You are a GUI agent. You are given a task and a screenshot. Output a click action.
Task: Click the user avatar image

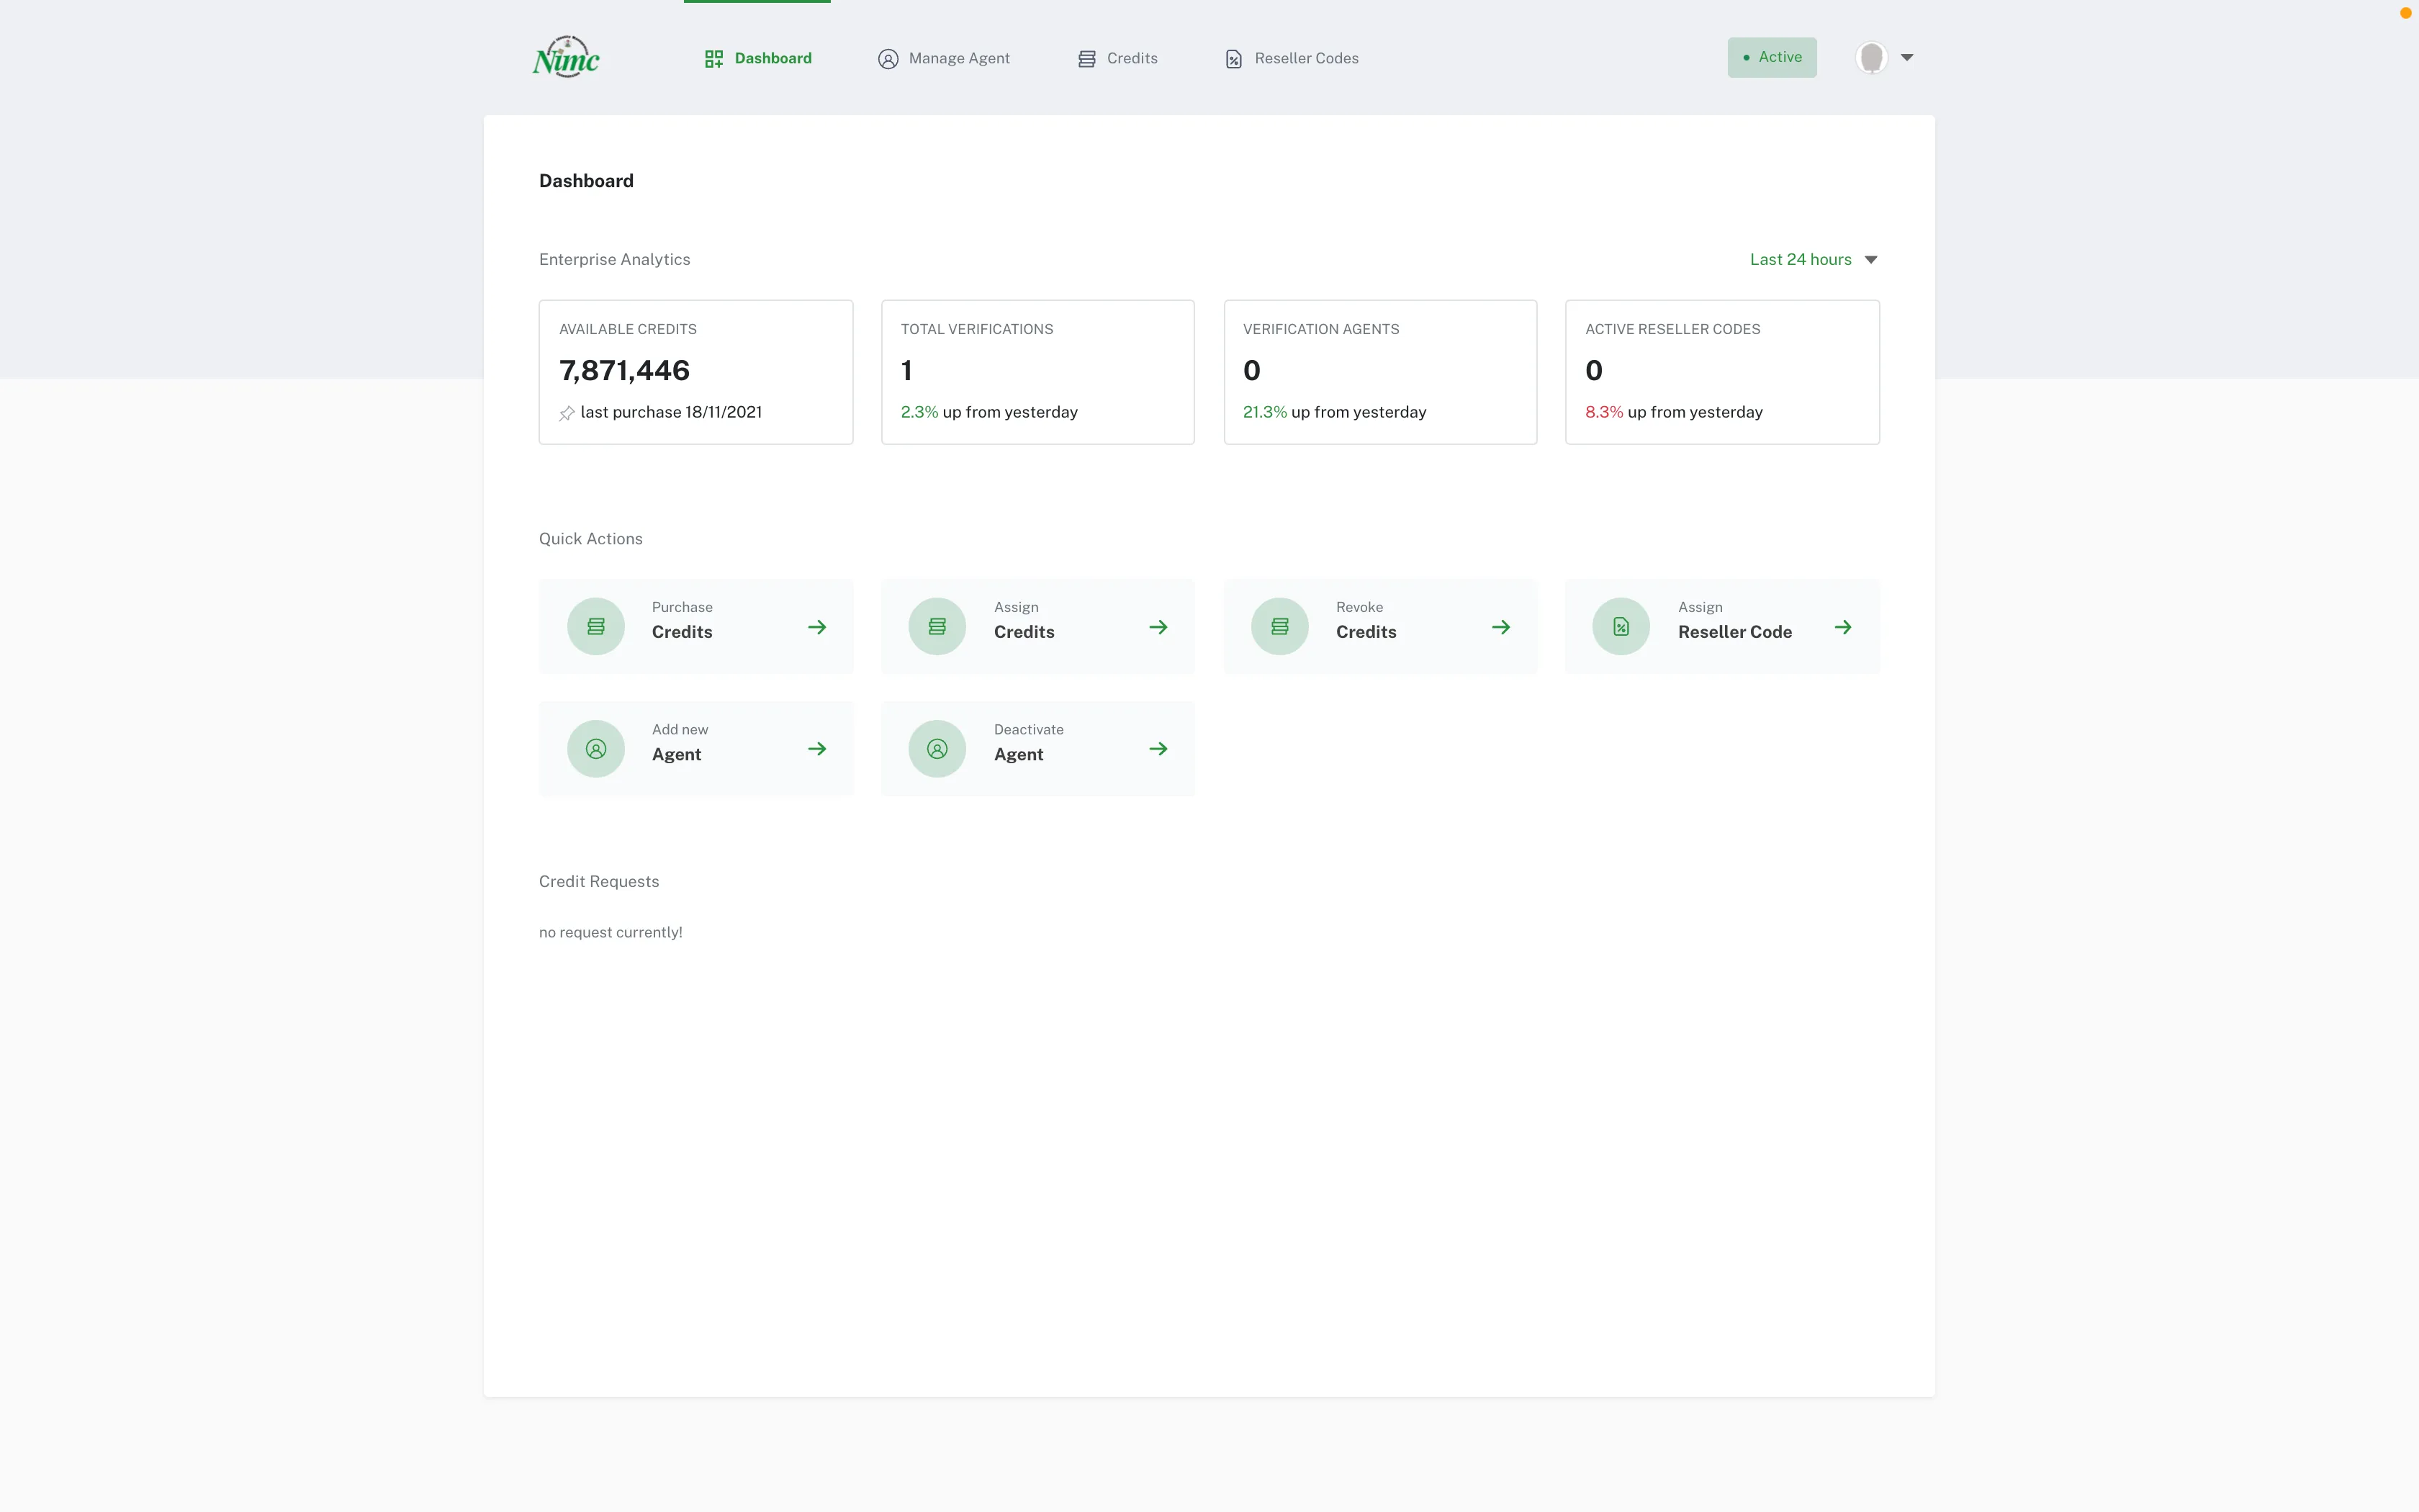(1873, 57)
